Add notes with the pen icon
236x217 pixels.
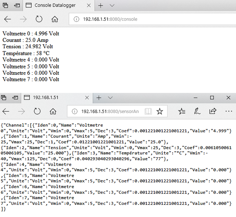(197, 111)
